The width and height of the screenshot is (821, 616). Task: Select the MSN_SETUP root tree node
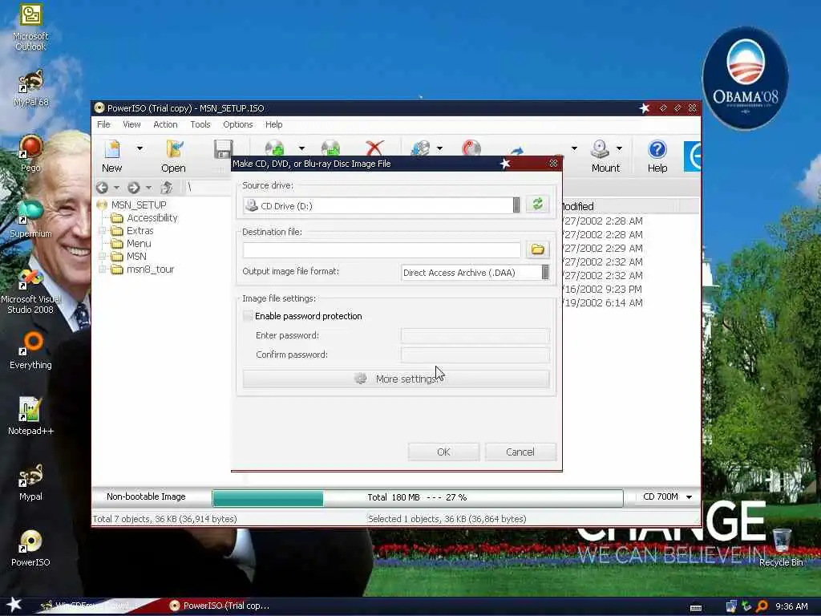[139, 205]
